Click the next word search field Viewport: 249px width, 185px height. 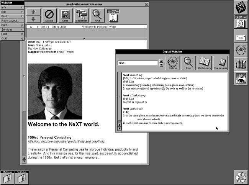point(138,63)
